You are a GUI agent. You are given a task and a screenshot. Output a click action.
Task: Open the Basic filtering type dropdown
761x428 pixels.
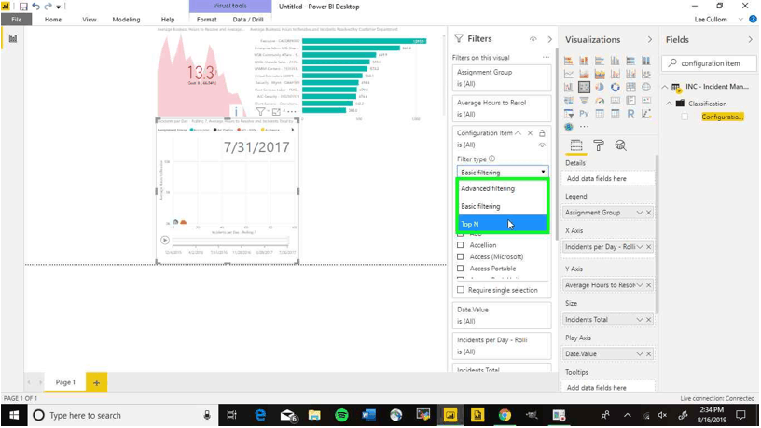tap(503, 173)
